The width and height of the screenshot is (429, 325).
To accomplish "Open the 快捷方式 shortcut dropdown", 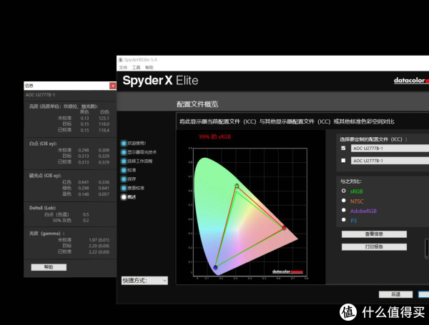I will click(144, 281).
